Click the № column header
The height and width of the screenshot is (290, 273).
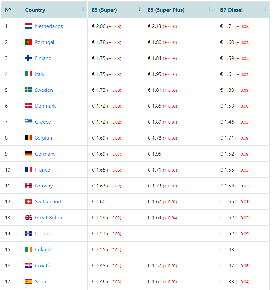click(11, 10)
